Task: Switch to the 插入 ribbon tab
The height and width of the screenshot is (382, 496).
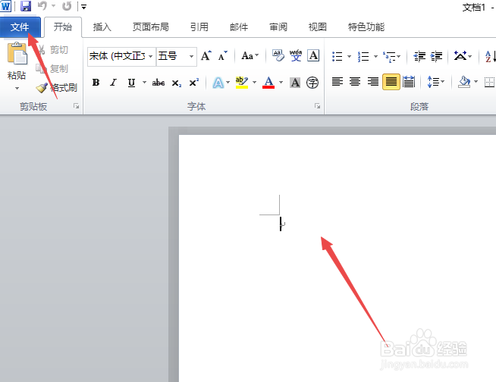Action: [x=102, y=27]
